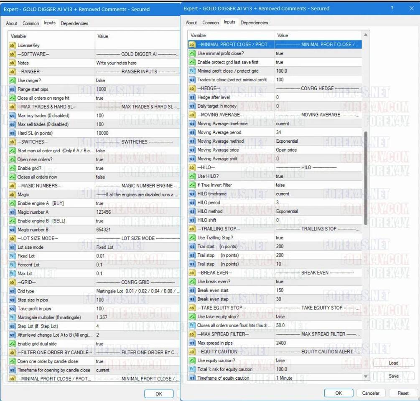Open the Grid type Martingale Lot dropdown
The image size is (420, 401).
click(x=137, y=291)
